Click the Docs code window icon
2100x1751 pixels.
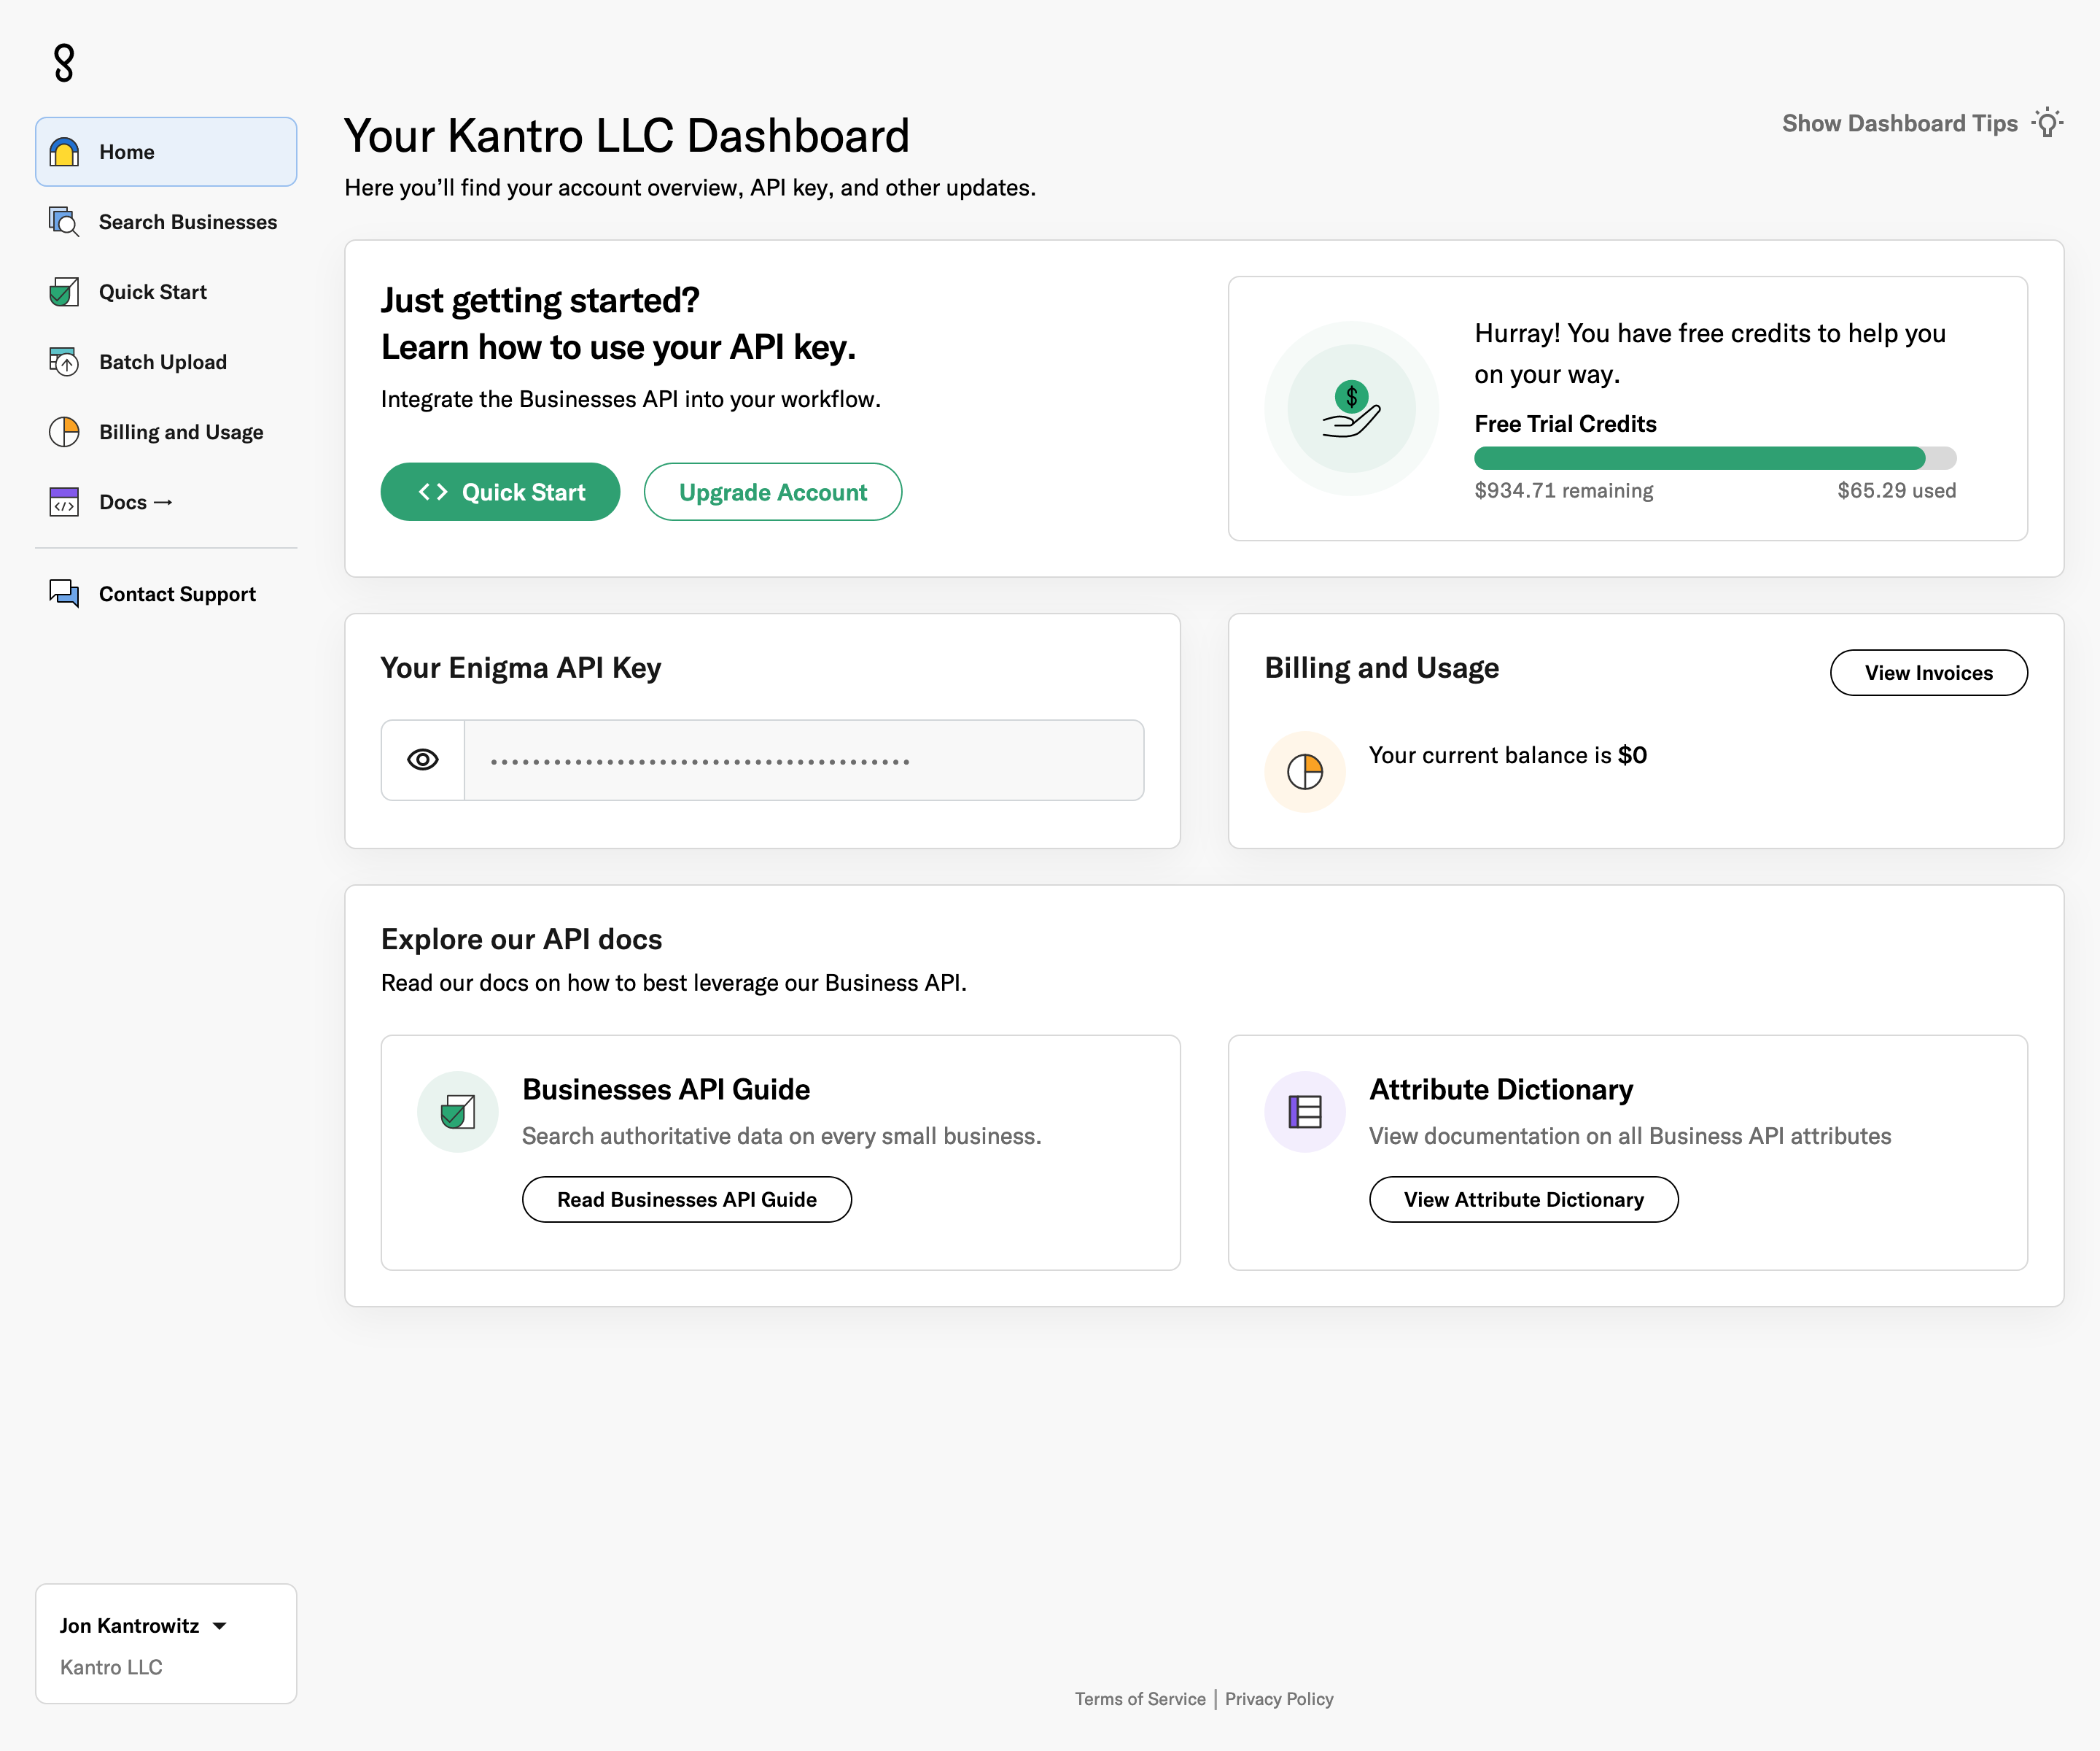(x=64, y=502)
